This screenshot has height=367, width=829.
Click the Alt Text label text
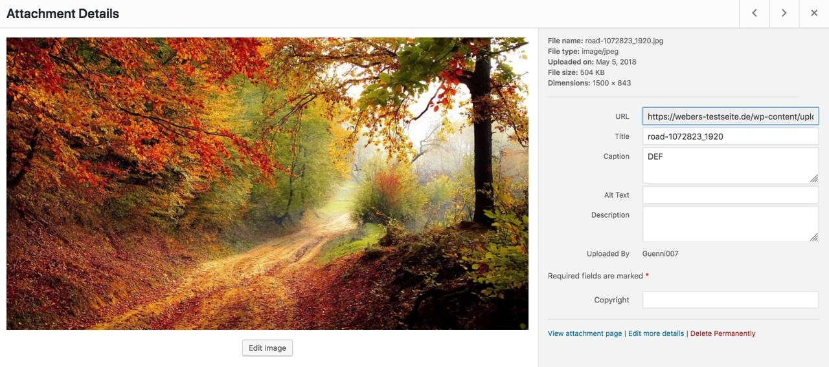(x=617, y=195)
